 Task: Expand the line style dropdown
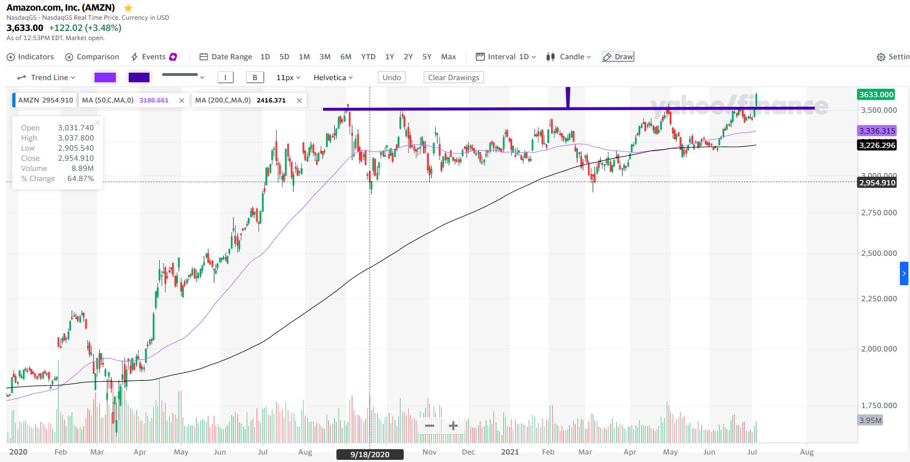coord(183,77)
